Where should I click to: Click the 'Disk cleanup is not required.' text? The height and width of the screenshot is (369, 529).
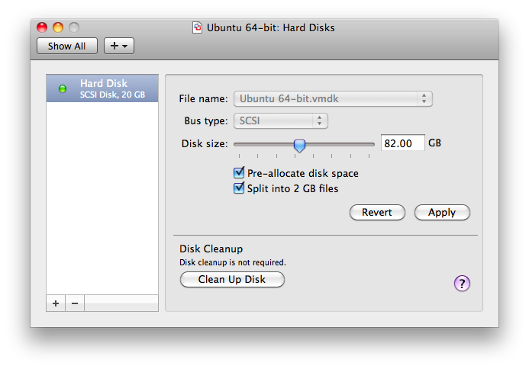233,262
